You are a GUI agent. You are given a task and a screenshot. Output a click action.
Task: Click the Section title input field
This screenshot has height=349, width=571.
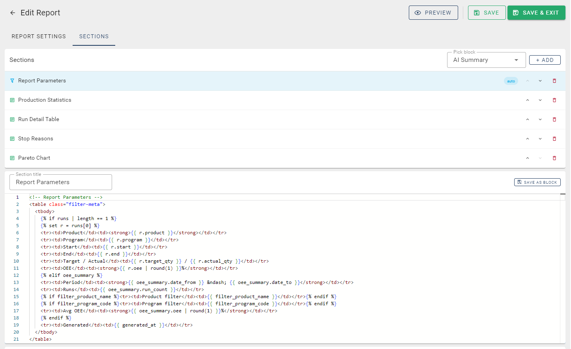pyautogui.click(x=61, y=182)
